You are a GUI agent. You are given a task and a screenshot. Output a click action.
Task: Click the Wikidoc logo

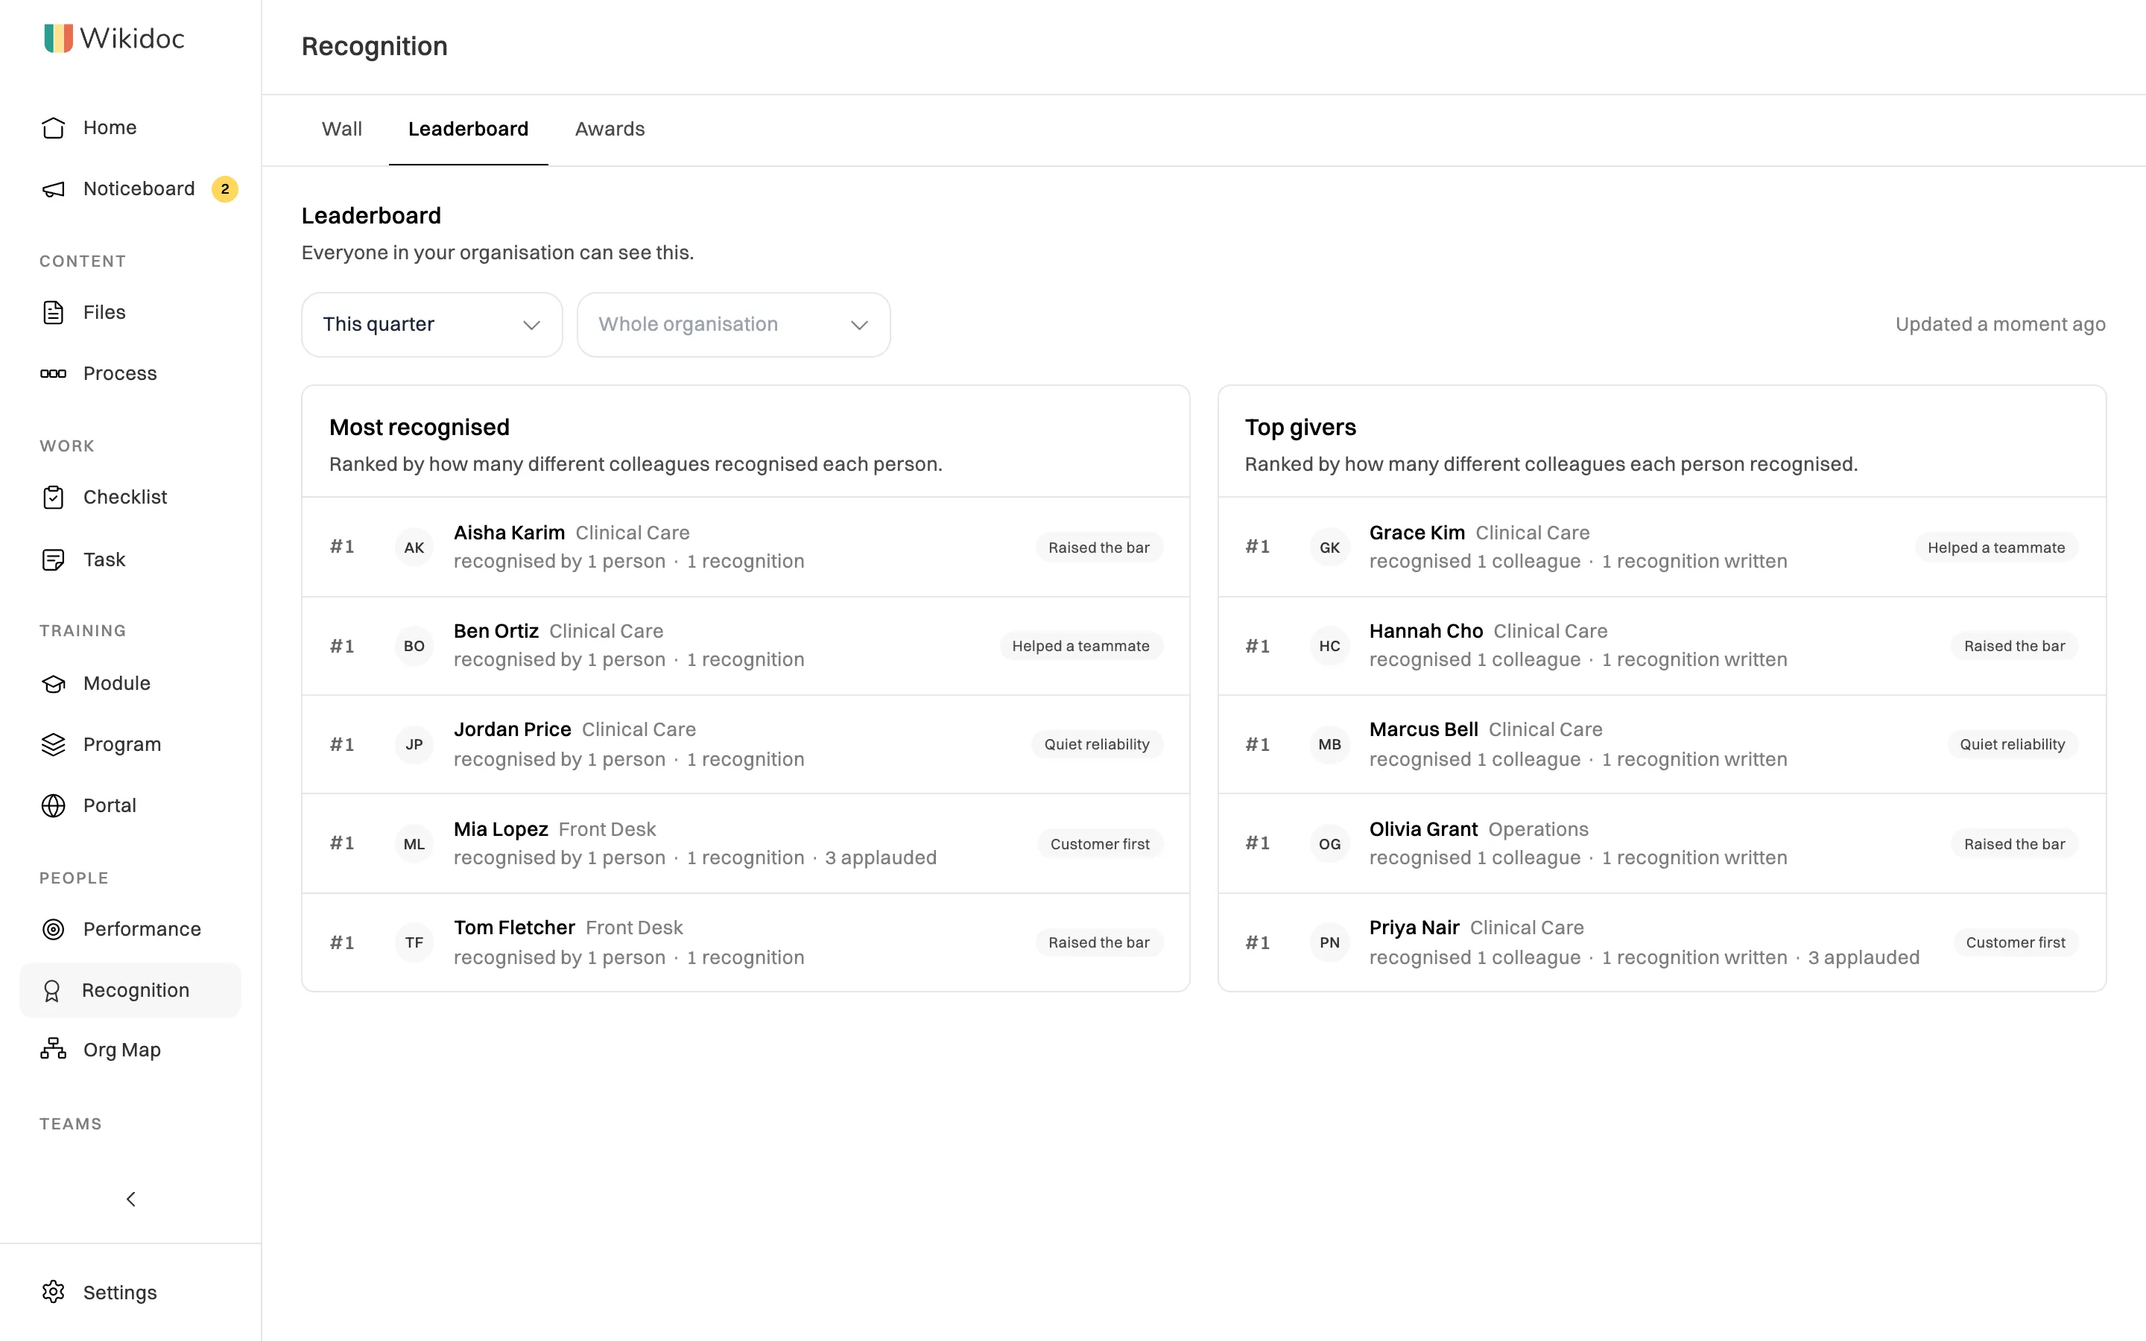[x=115, y=38]
